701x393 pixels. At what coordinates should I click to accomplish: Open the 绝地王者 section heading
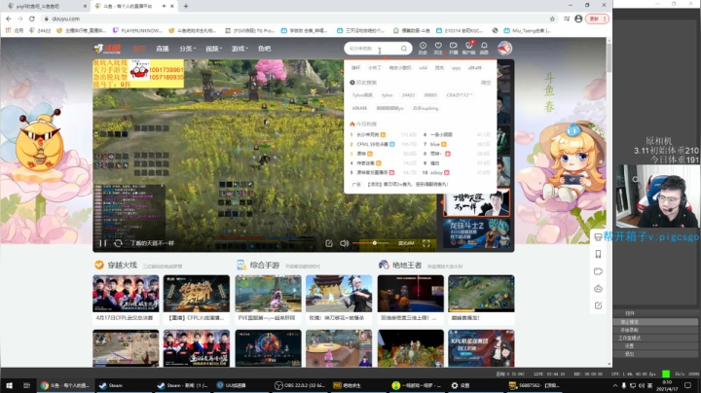coord(407,266)
